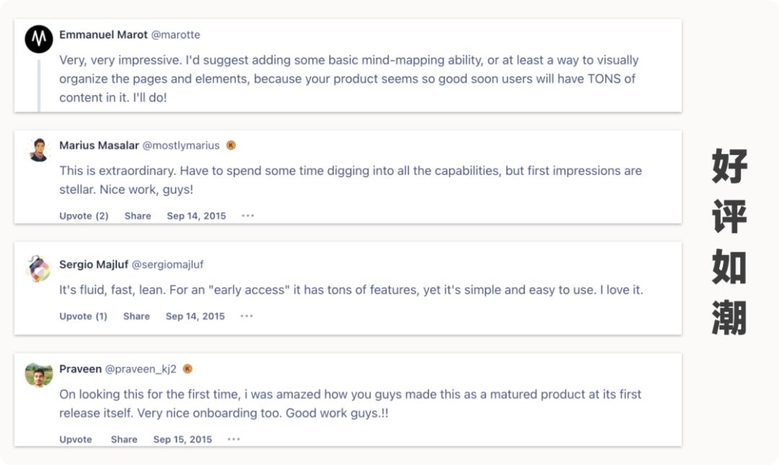This screenshot has width=779, height=465.
Task: Click Emmanuel Marot's black avatar icon
Action: (39, 39)
